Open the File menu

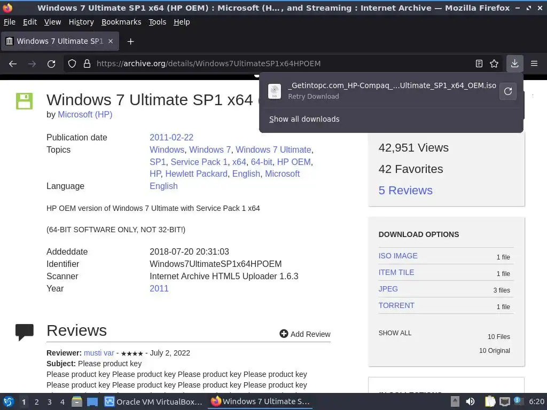(10, 22)
